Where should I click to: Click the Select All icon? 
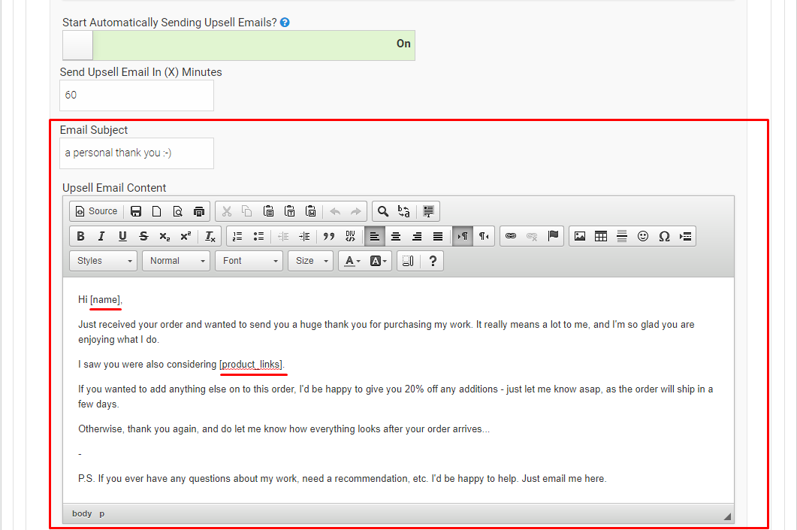428,211
